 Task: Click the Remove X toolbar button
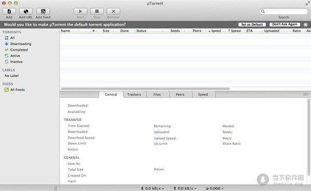click(113, 11)
